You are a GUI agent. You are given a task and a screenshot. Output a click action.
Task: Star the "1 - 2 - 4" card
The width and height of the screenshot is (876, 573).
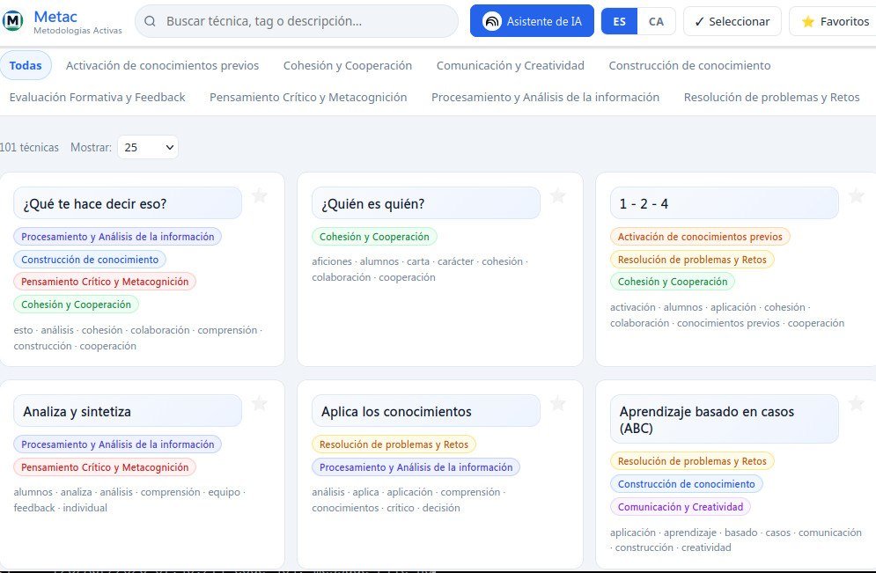[x=856, y=195]
